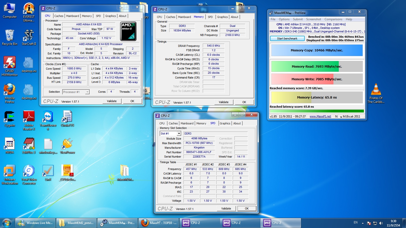The width and height of the screenshot is (406, 228).
Task: Switch to MaxxPI² TOP10 Firefox taskbar item
Action: [x=159, y=223]
